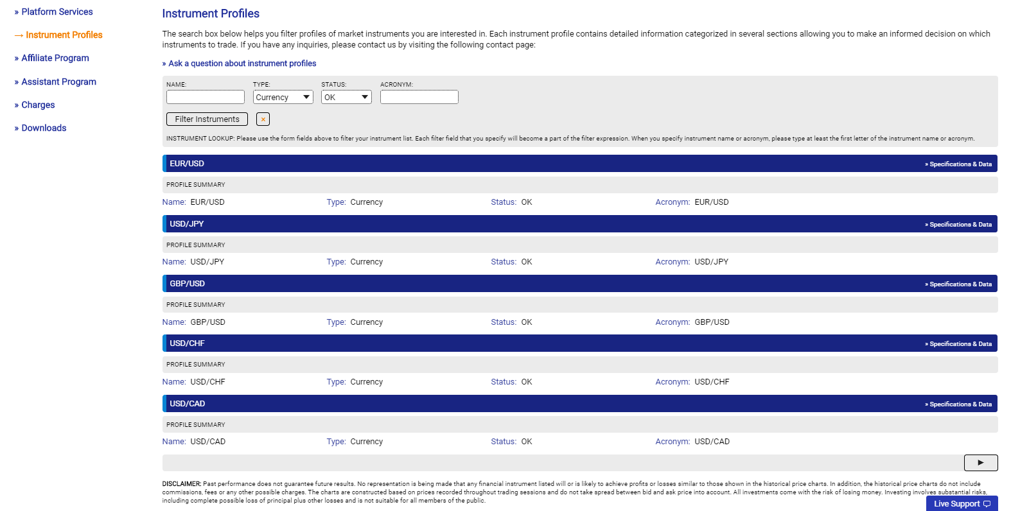Open Downloads in the sidebar
This screenshot has width=1011, height=511.
tap(44, 128)
